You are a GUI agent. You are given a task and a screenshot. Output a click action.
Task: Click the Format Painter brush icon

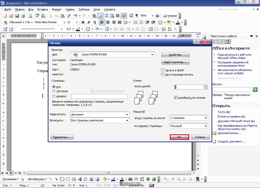pos(68,16)
